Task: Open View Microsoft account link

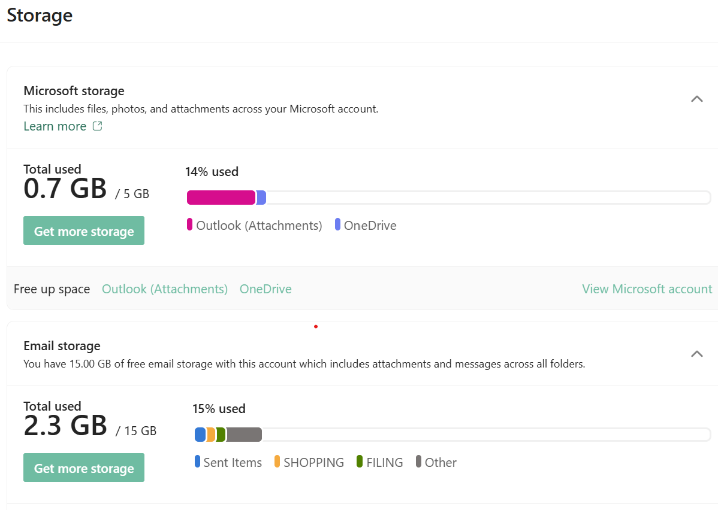Action: point(647,289)
